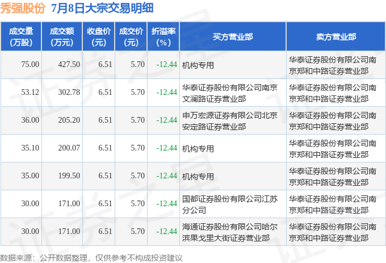This screenshot has width=386, height=263.
Task: Click the 36.00 volume cell
Action: tap(21, 120)
